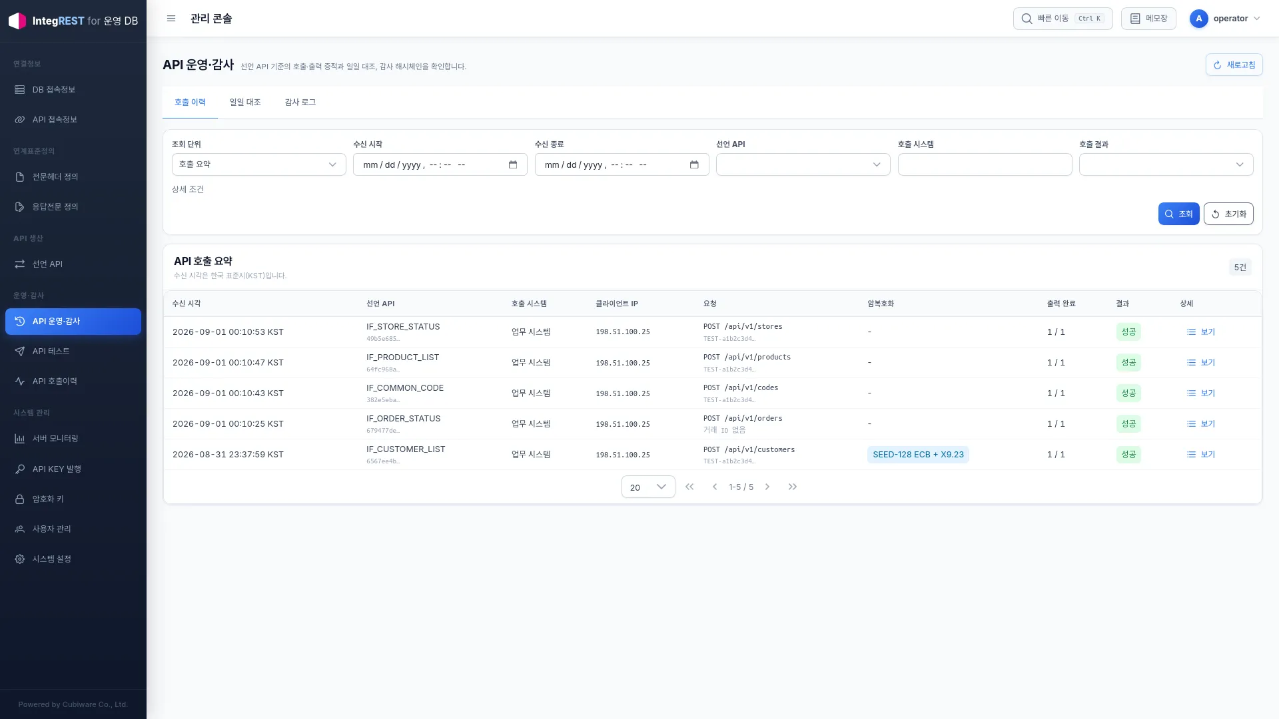Open calendar picker for 수신 시작
This screenshot has width=1279, height=719.
pyautogui.click(x=513, y=164)
